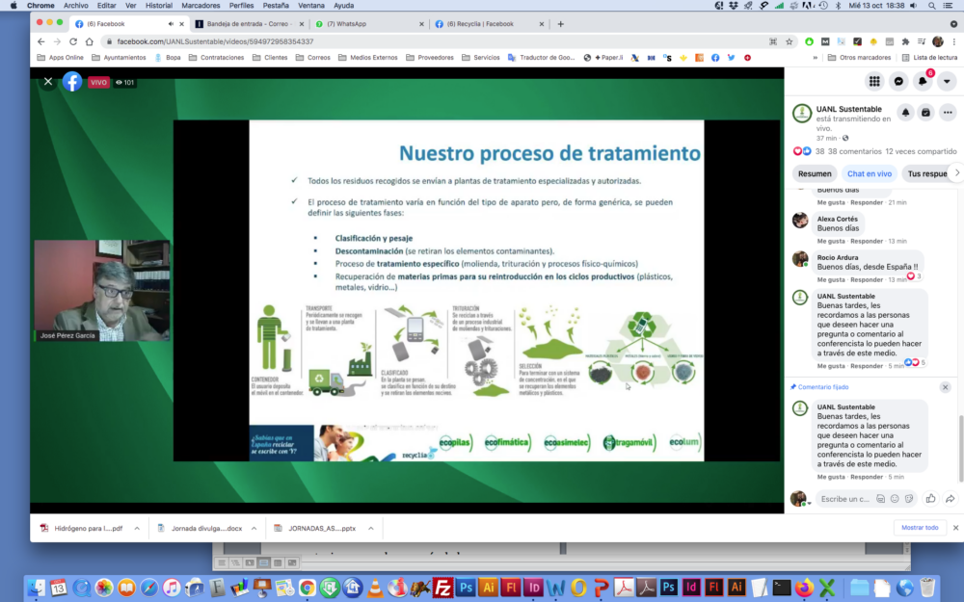964x602 pixels.
Task: Click the Facebook logo beside the video
Action: click(72, 82)
